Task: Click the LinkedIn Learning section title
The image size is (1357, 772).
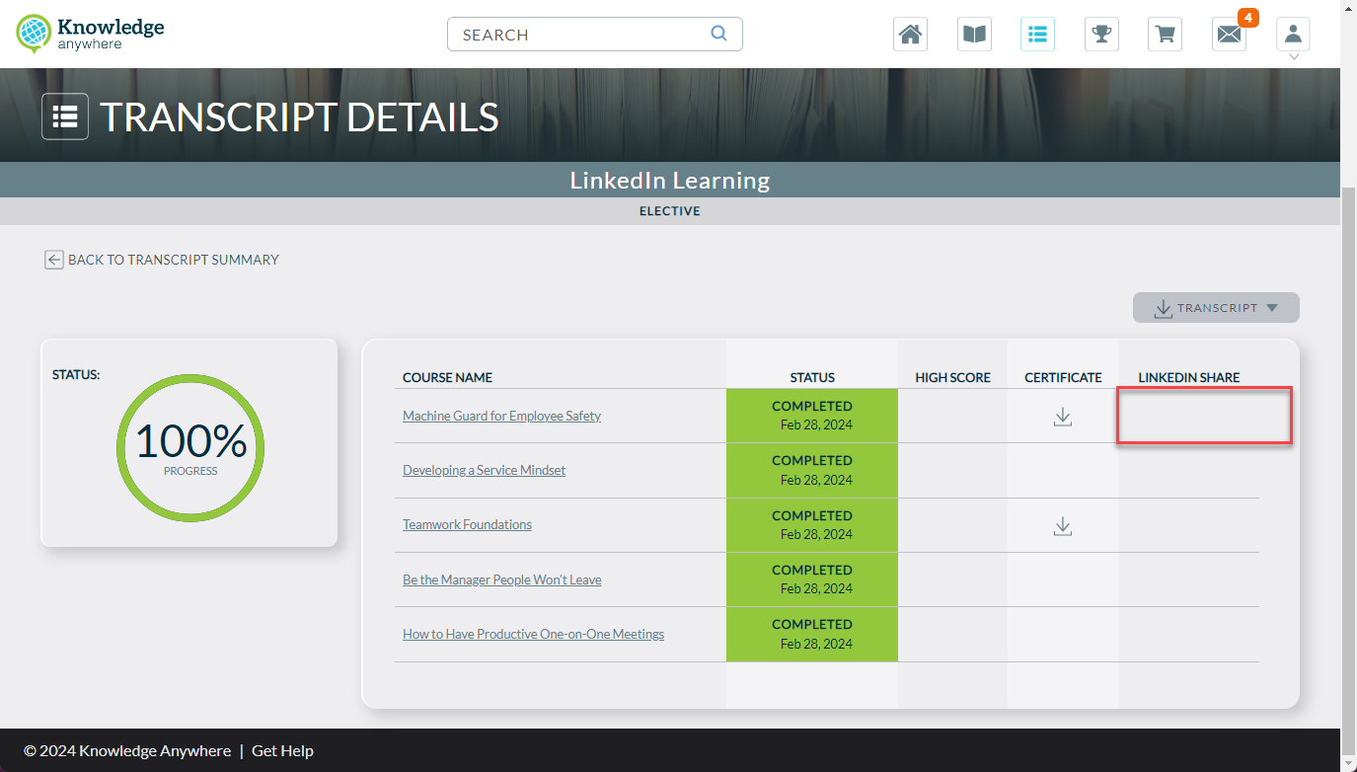Action: [x=670, y=180]
